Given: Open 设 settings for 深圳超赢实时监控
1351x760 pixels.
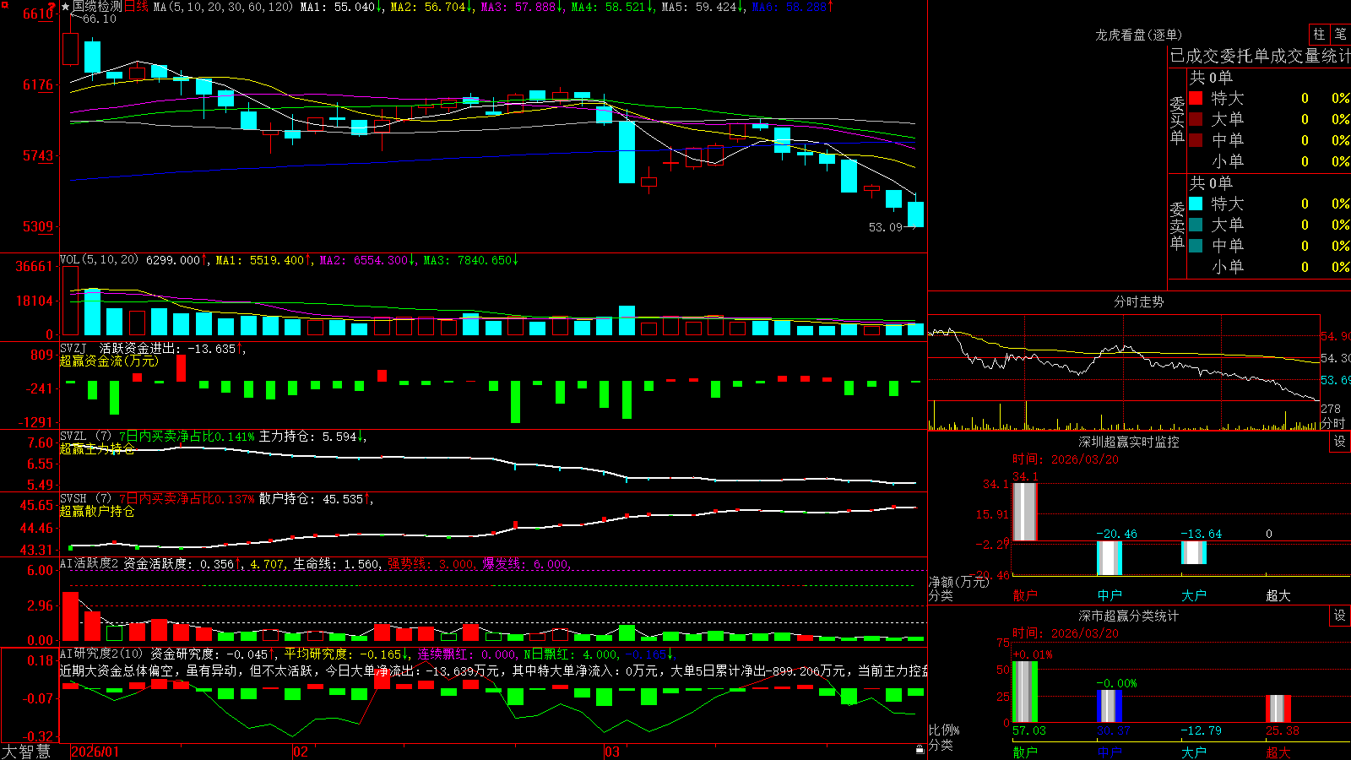Looking at the screenshot, I should click(1340, 442).
